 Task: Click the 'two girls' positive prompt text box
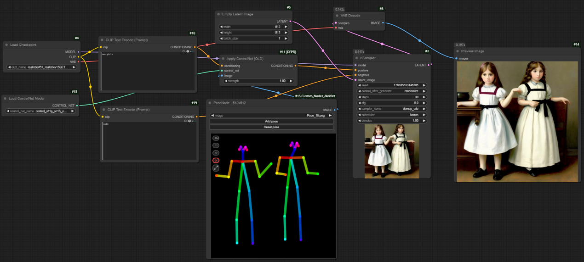coord(148,71)
